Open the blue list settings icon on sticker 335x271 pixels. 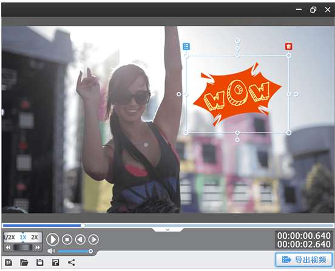click(x=186, y=47)
